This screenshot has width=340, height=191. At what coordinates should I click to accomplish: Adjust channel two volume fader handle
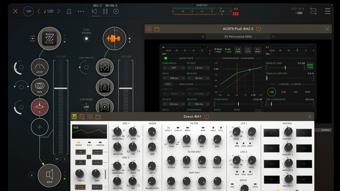tap(126, 89)
